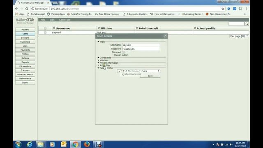Open PortableAppZ bookmark

[x=36, y=14]
